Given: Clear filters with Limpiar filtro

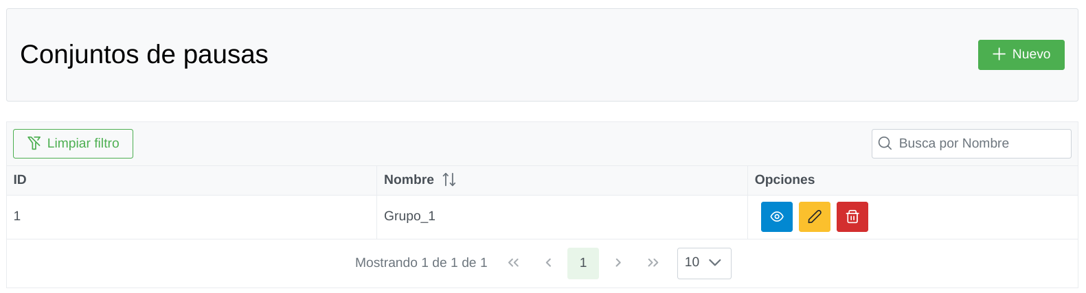Looking at the screenshot, I should pyautogui.click(x=73, y=144).
